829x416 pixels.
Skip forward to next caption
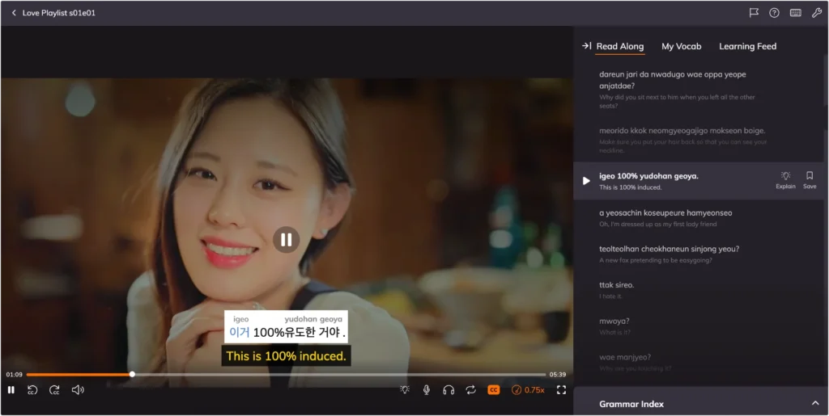(x=54, y=390)
